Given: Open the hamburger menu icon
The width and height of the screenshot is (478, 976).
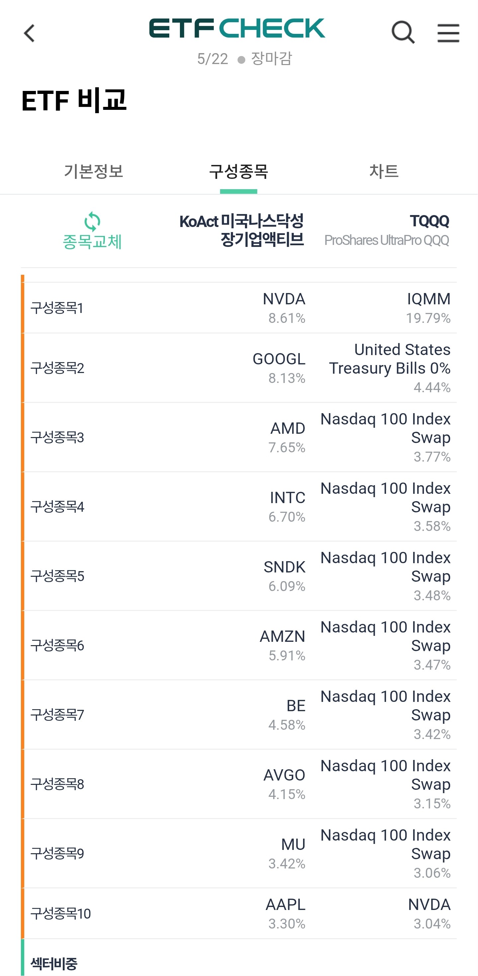Looking at the screenshot, I should click(x=448, y=33).
